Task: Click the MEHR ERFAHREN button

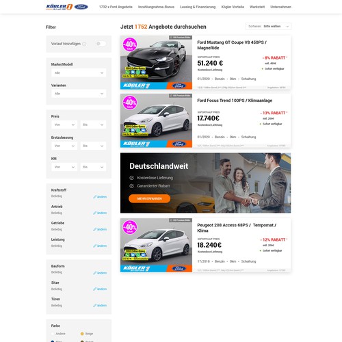Action: pos(149,198)
